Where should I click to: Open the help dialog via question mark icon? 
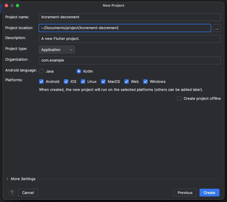(12, 193)
